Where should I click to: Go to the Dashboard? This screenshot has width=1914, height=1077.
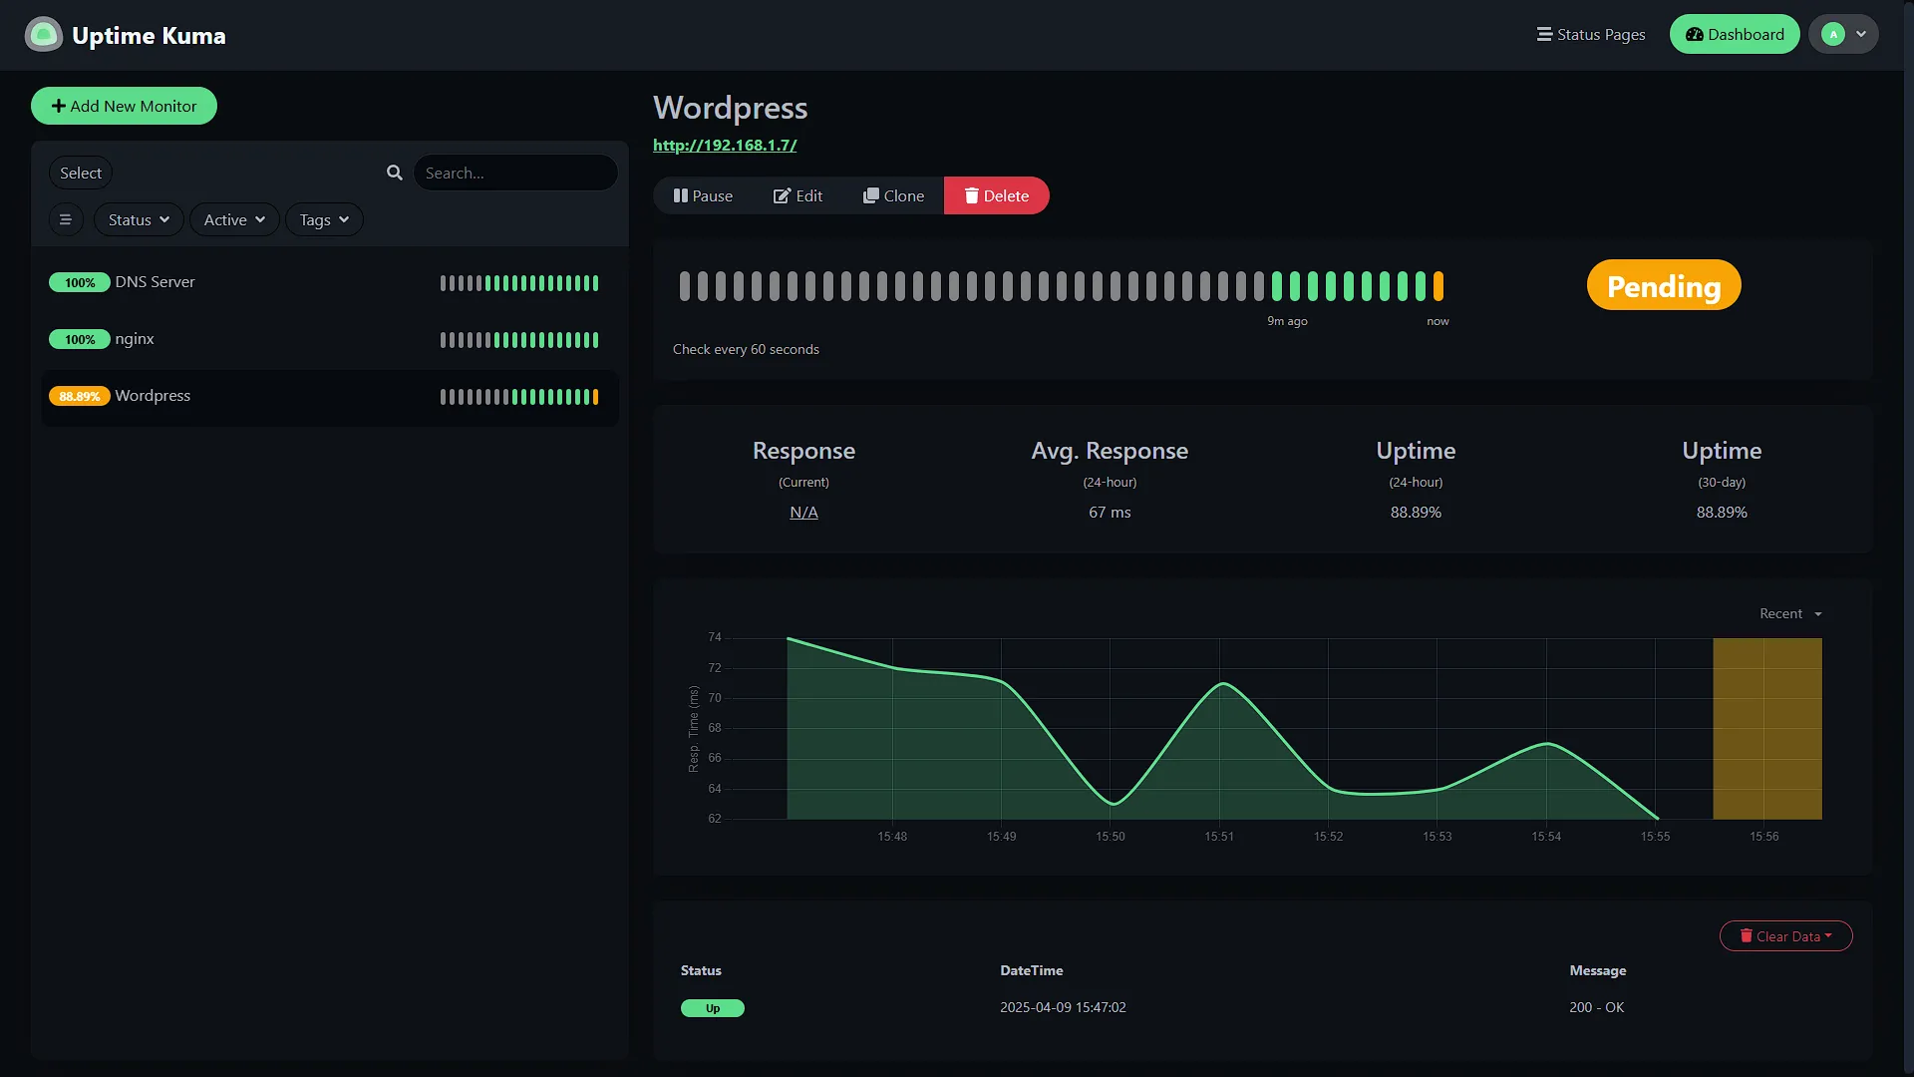[x=1735, y=34]
